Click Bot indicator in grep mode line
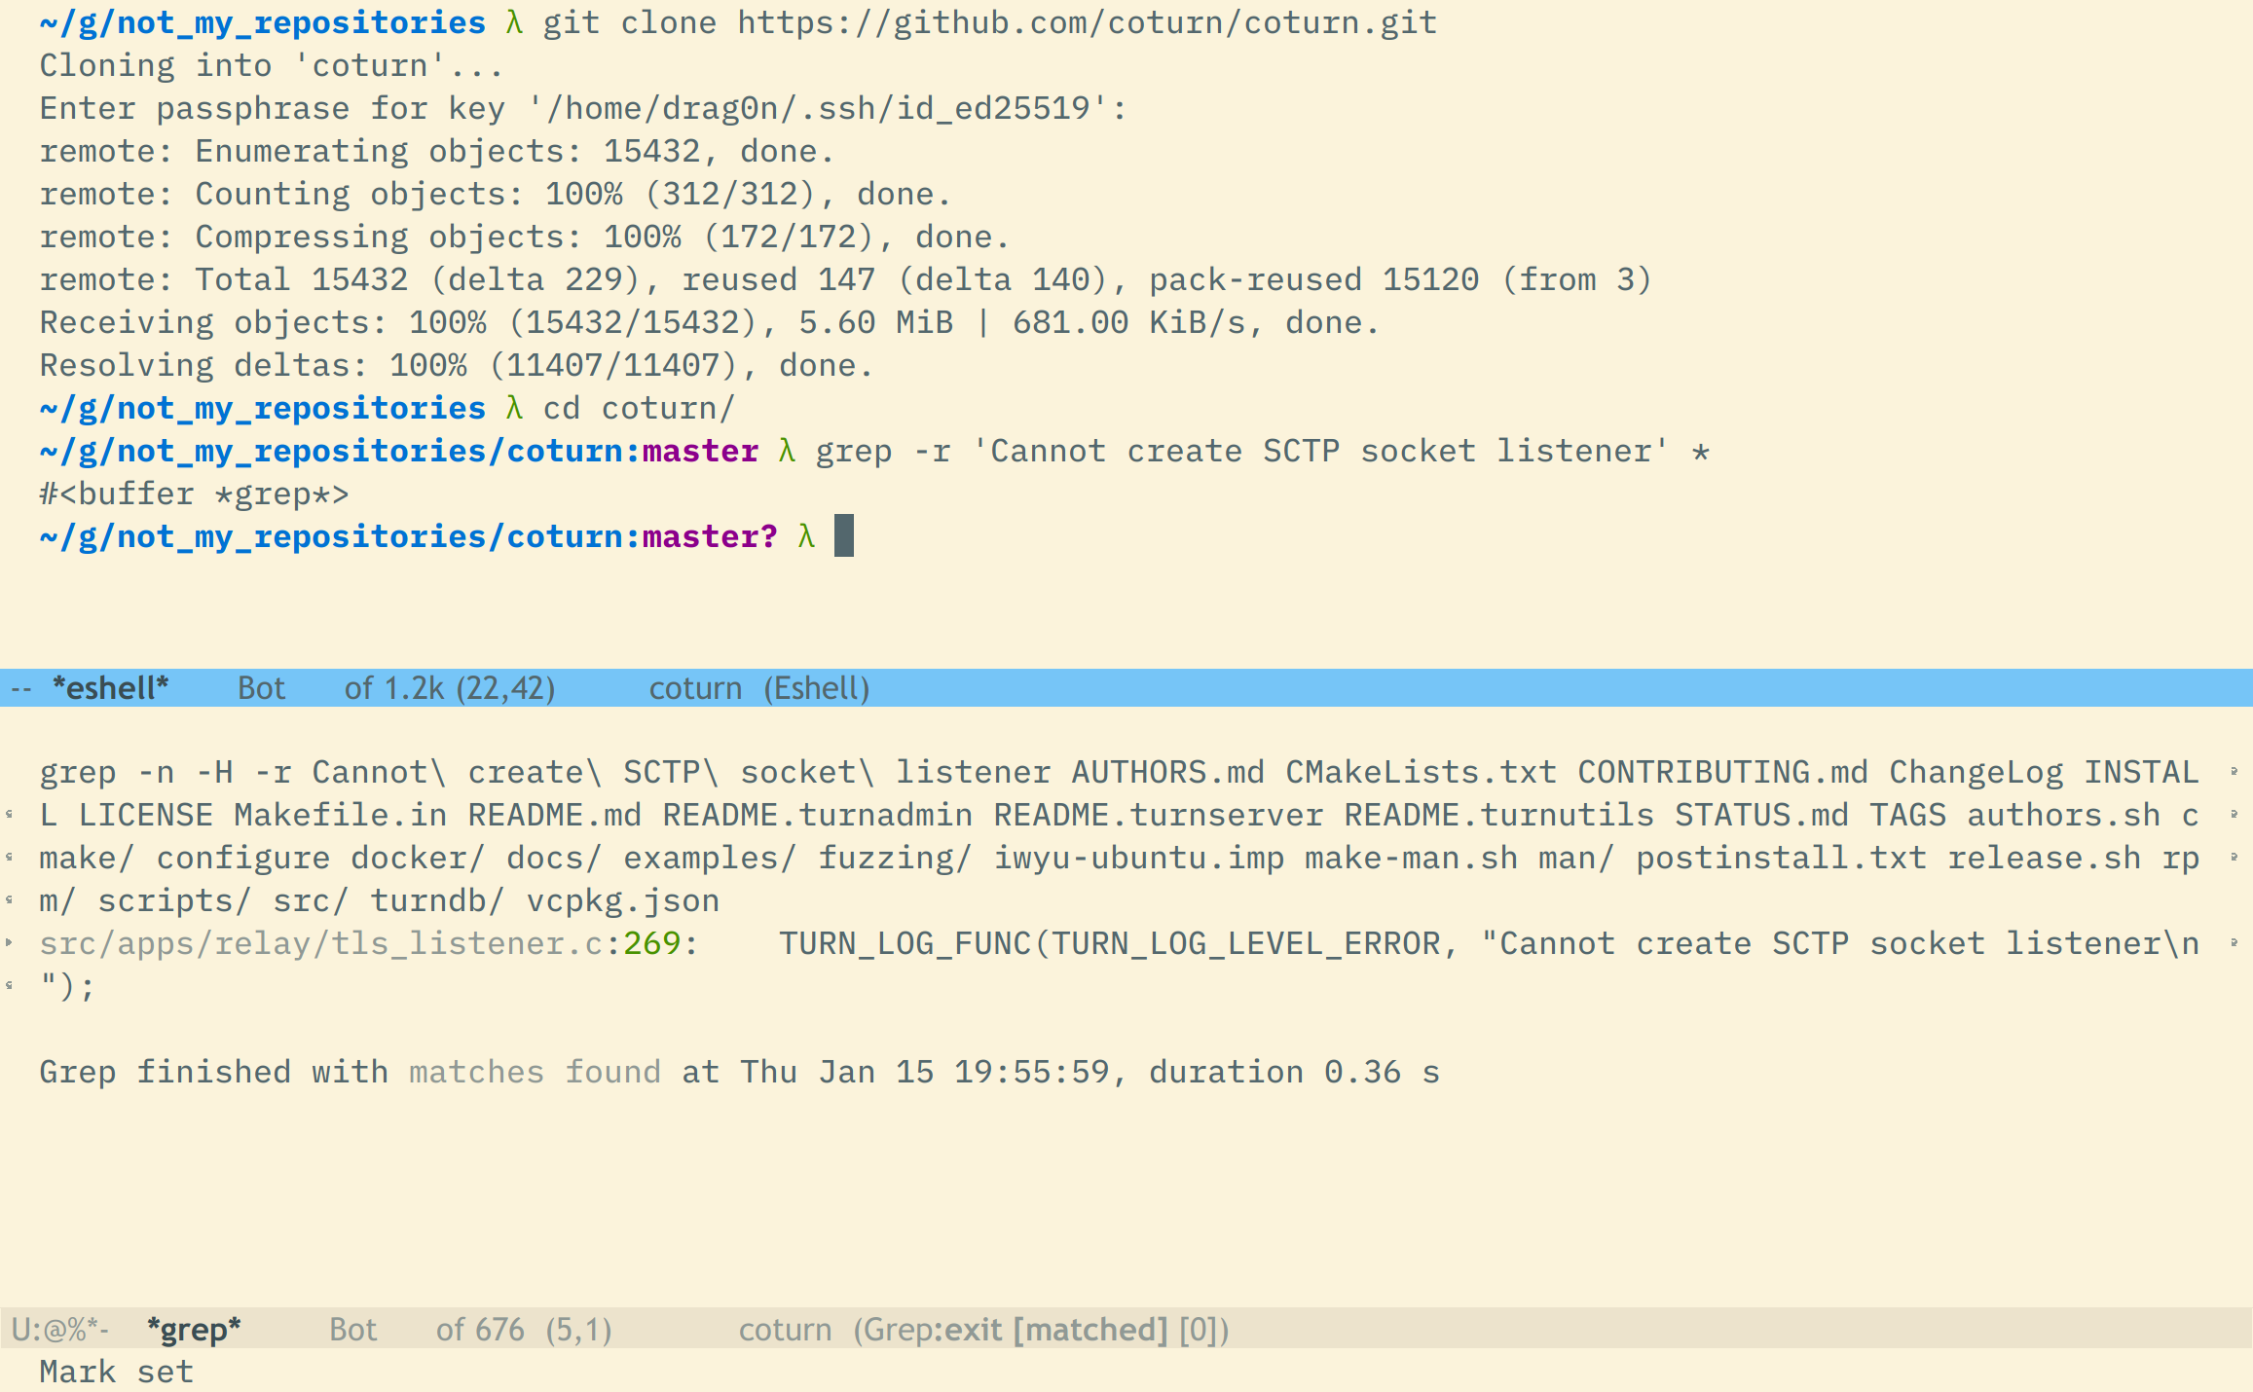The height and width of the screenshot is (1392, 2253). pyautogui.click(x=352, y=1330)
